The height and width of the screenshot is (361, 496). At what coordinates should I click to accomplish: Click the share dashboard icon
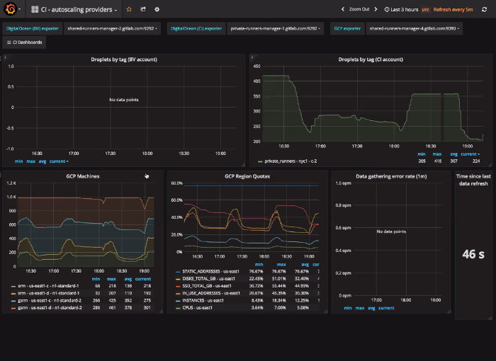click(x=142, y=9)
